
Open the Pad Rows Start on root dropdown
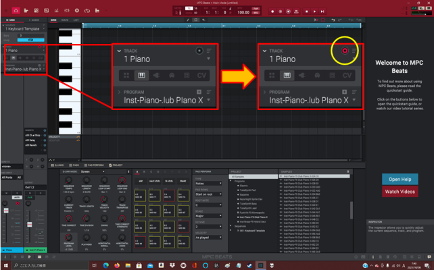[x=208, y=194]
